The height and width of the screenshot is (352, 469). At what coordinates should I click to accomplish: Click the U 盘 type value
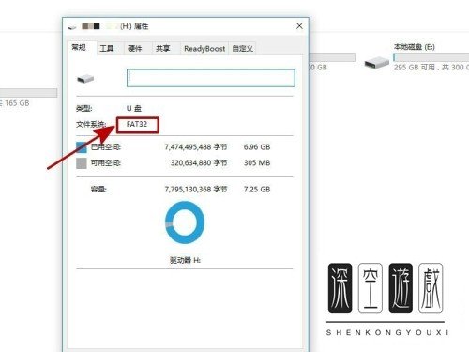click(134, 109)
